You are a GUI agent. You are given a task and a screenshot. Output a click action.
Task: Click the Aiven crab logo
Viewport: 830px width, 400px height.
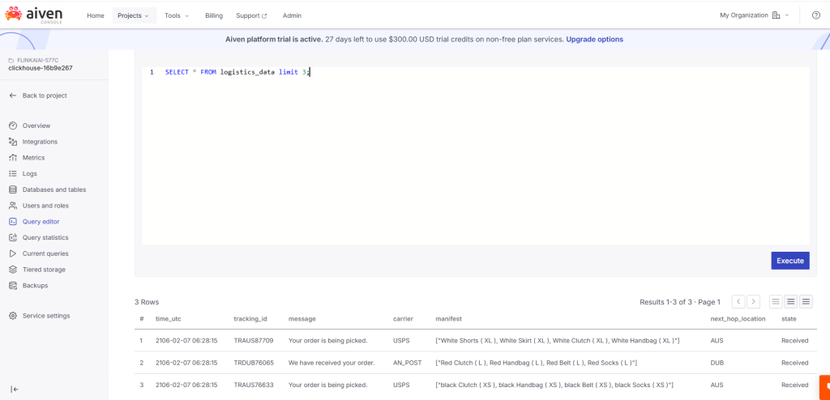tap(14, 15)
